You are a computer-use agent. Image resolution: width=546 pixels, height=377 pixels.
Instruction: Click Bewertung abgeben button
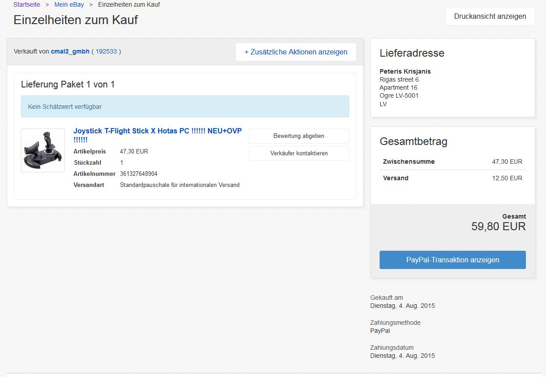click(299, 136)
